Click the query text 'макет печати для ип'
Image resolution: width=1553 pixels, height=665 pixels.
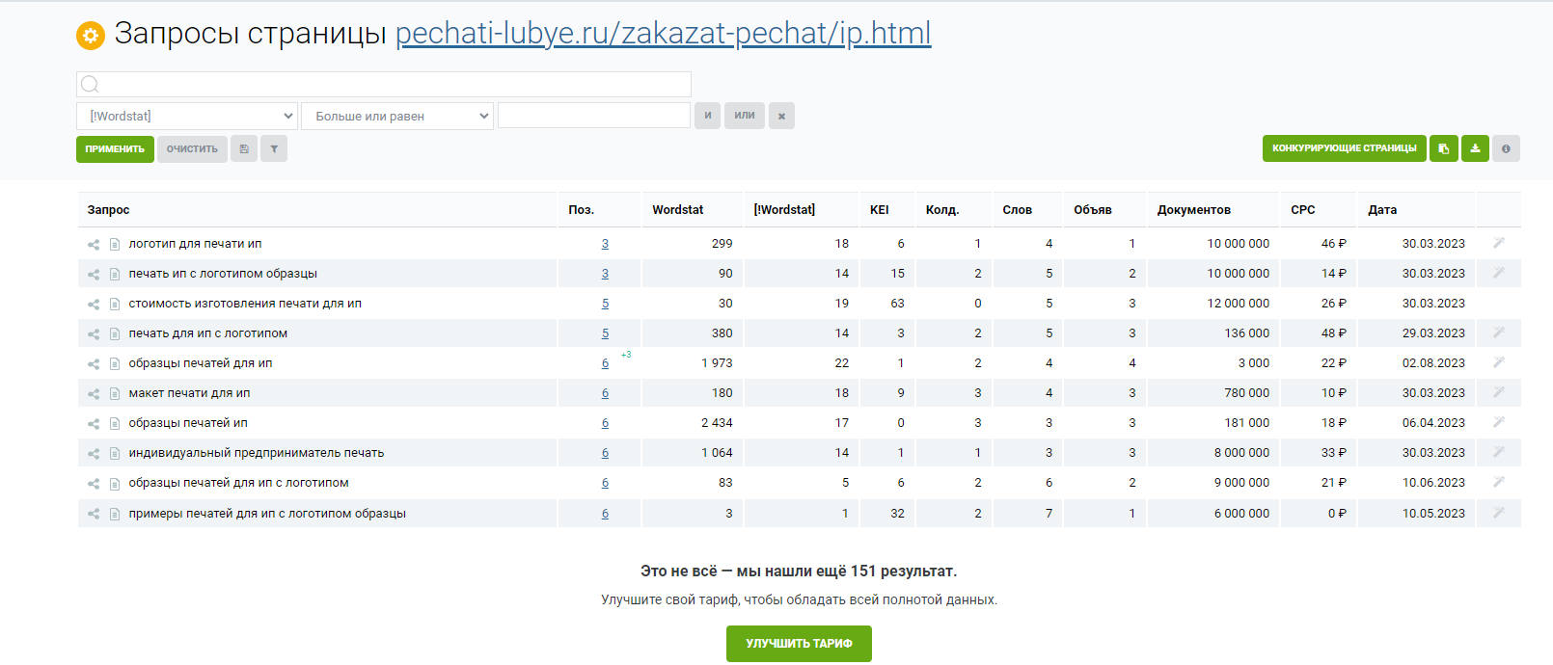(x=189, y=393)
